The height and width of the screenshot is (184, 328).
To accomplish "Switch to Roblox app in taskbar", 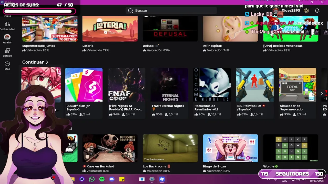I will (x=162, y=179).
